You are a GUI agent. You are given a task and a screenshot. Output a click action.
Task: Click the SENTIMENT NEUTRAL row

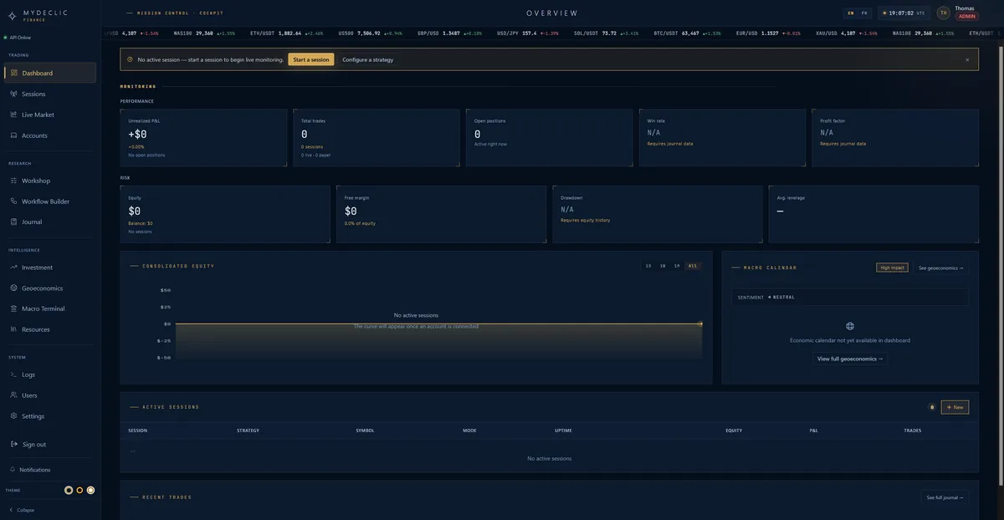point(850,297)
